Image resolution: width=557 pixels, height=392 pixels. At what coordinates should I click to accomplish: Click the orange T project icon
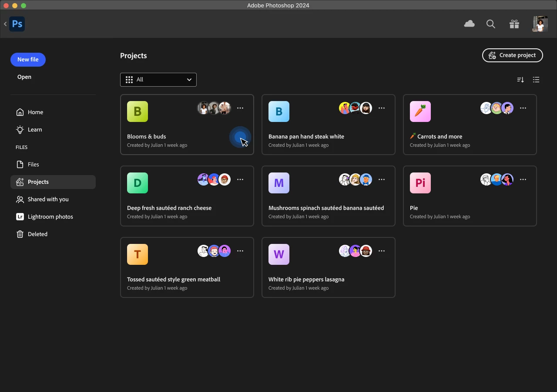tap(138, 254)
